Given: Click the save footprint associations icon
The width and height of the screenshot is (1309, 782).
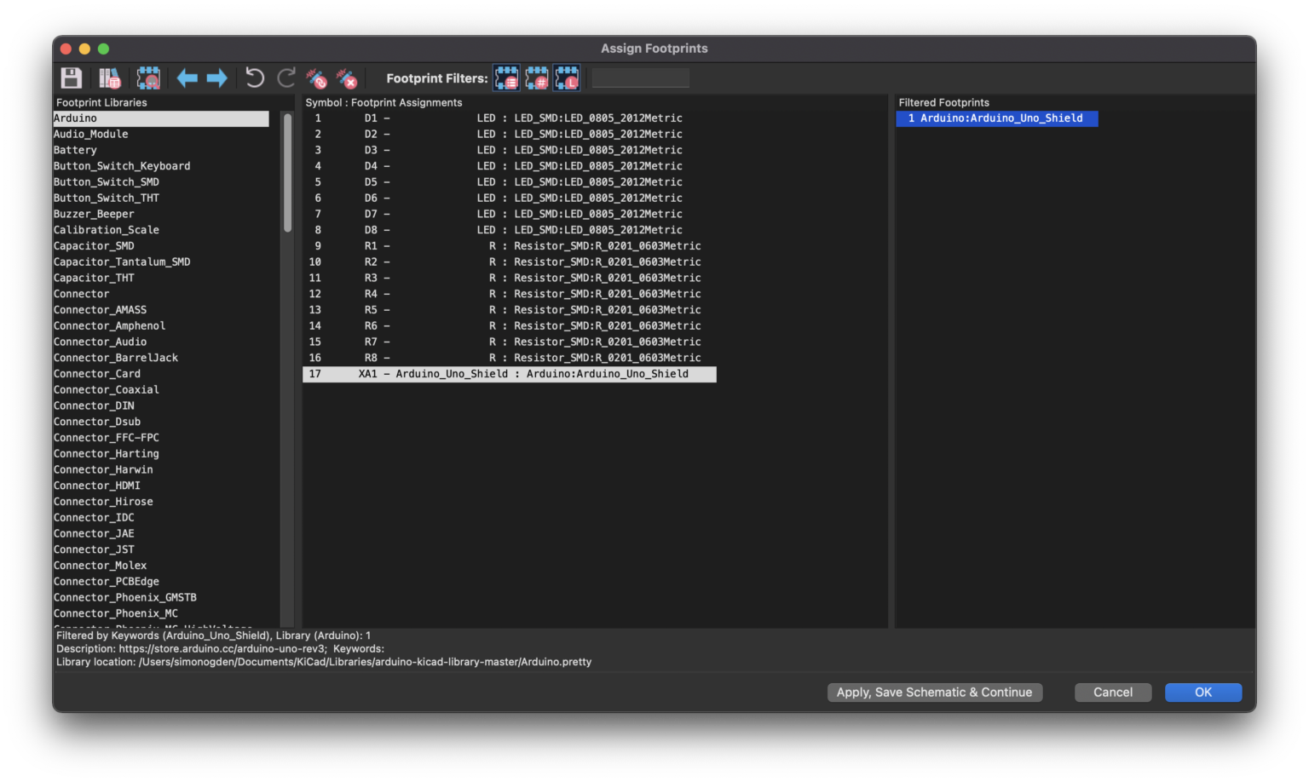Looking at the screenshot, I should (x=72, y=78).
